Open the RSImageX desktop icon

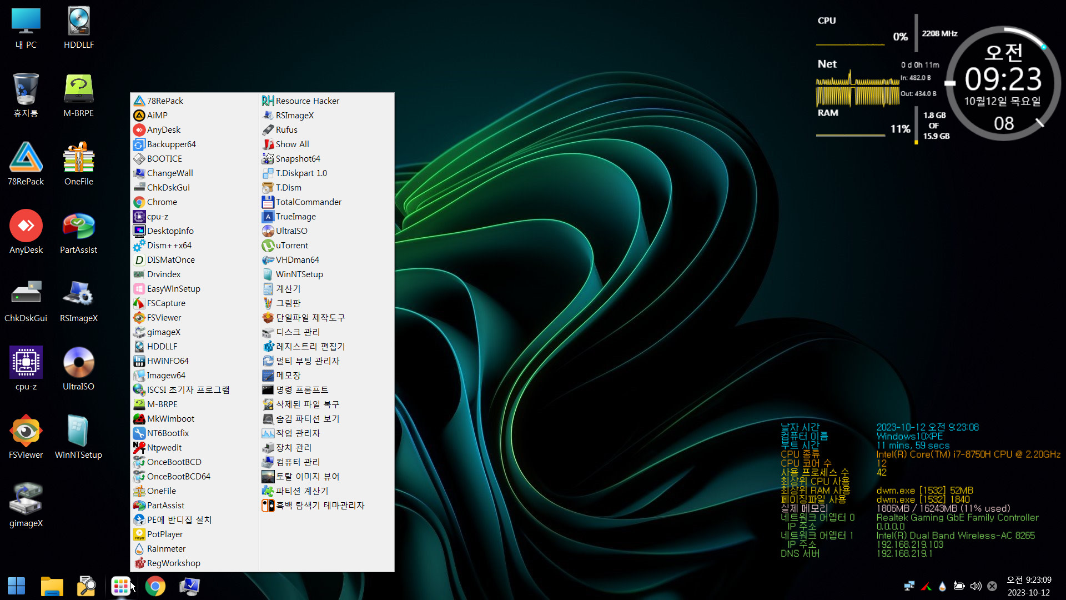pos(78,301)
